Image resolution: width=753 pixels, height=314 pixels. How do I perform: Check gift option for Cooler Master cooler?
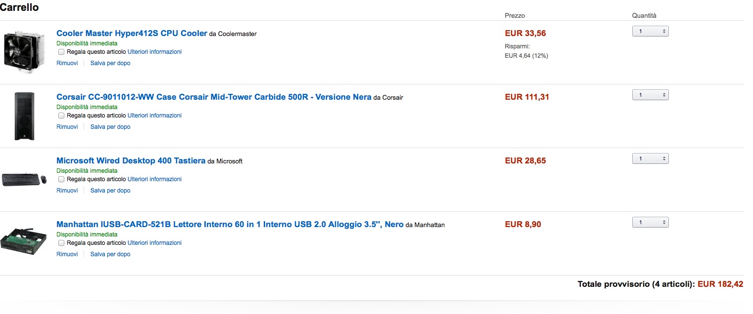(x=61, y=52)
